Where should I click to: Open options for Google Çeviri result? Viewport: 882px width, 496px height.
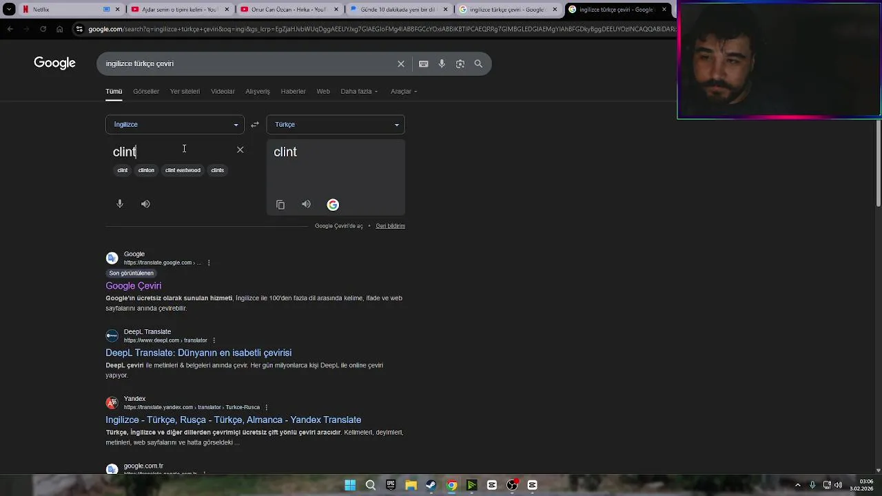(x=209, y=262)
